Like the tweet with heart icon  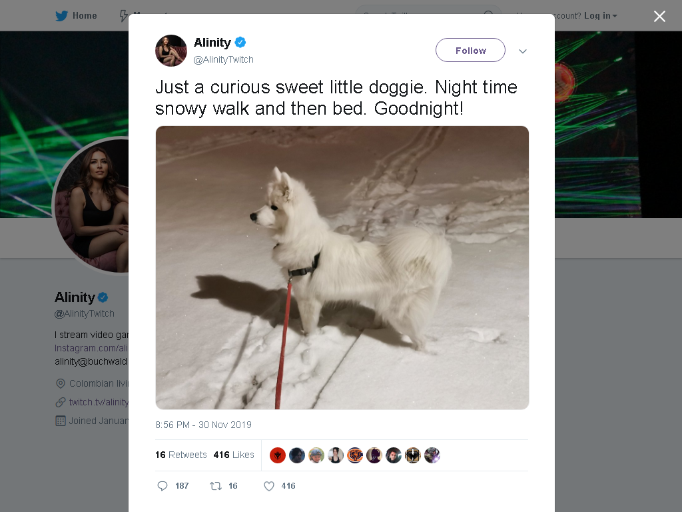(x=269, y=486)
